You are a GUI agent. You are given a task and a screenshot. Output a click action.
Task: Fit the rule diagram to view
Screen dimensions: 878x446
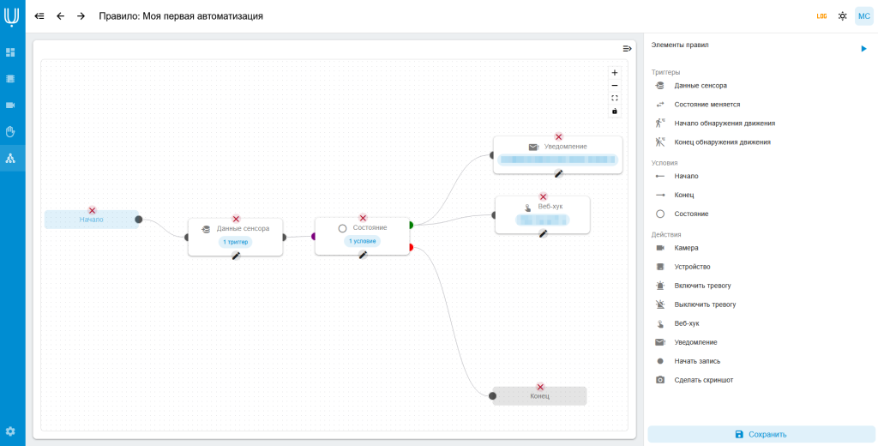[x=614, y=98]
